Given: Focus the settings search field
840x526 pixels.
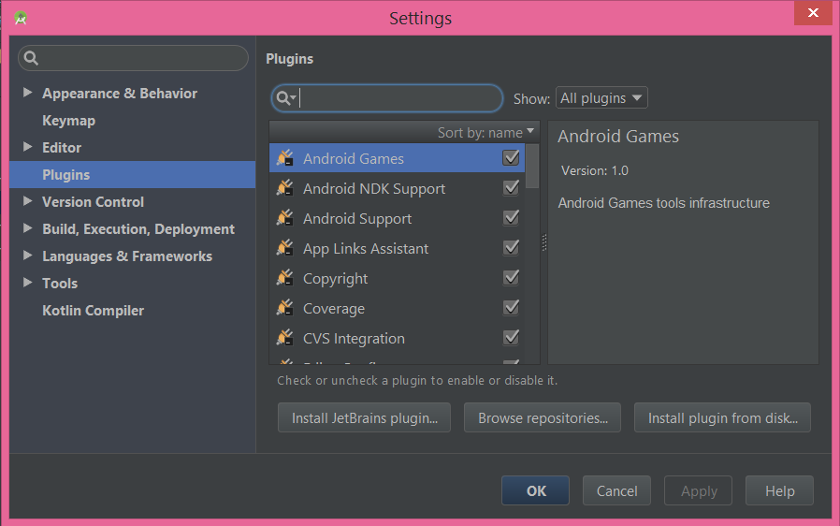Looking at the screenshot, I should [x=134, y=58].
